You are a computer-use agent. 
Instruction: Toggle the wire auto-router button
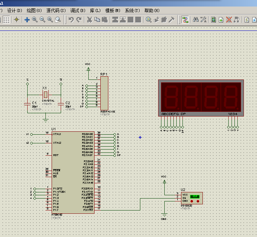pyautogui.click(x=185, y=20)
